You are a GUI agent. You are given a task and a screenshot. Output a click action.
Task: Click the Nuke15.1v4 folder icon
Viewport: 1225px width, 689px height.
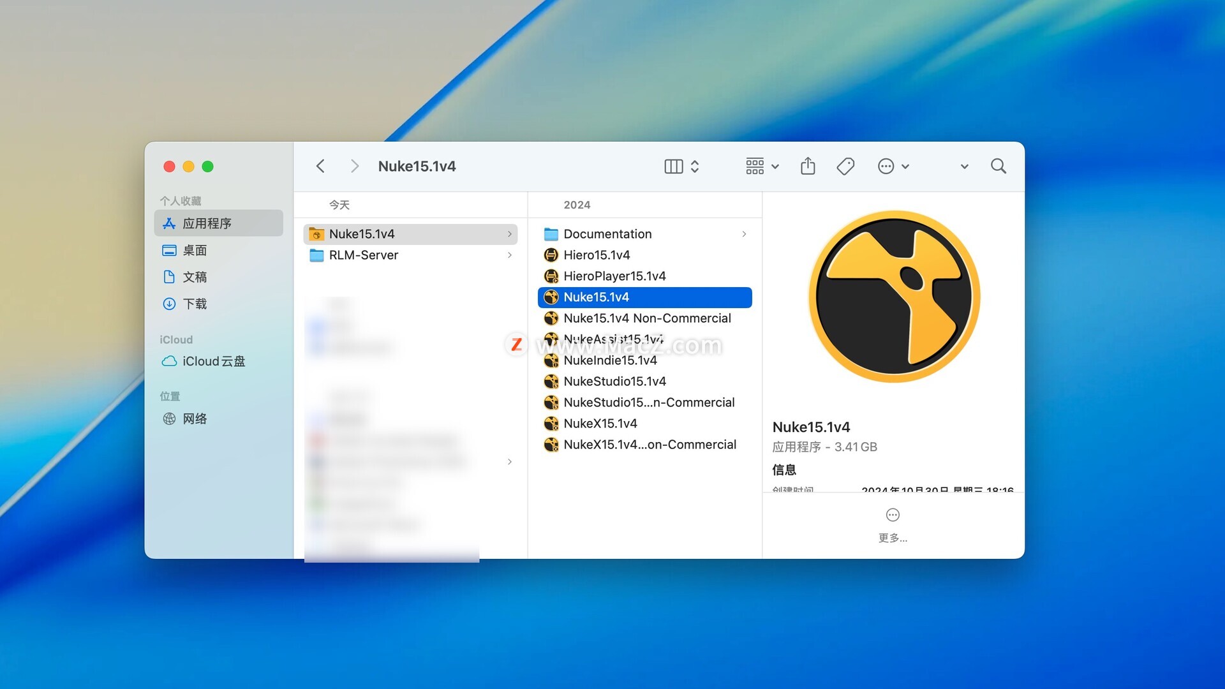click(x=316, y=234)
